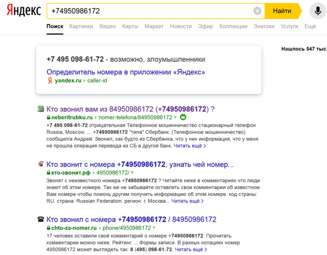Click the padlock icon beside кто-звонит.рф

[49, 173]
